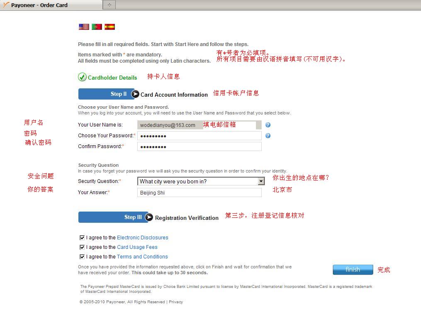The image size is (421, 319).
Task: Open help icon beside Choose Your Password
Action: [268, 136]
